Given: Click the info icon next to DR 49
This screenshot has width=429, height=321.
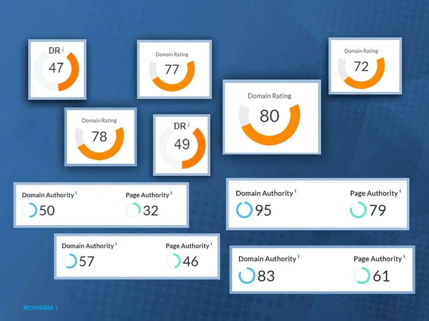Looking at the screenshot, I should pos(188,125).
